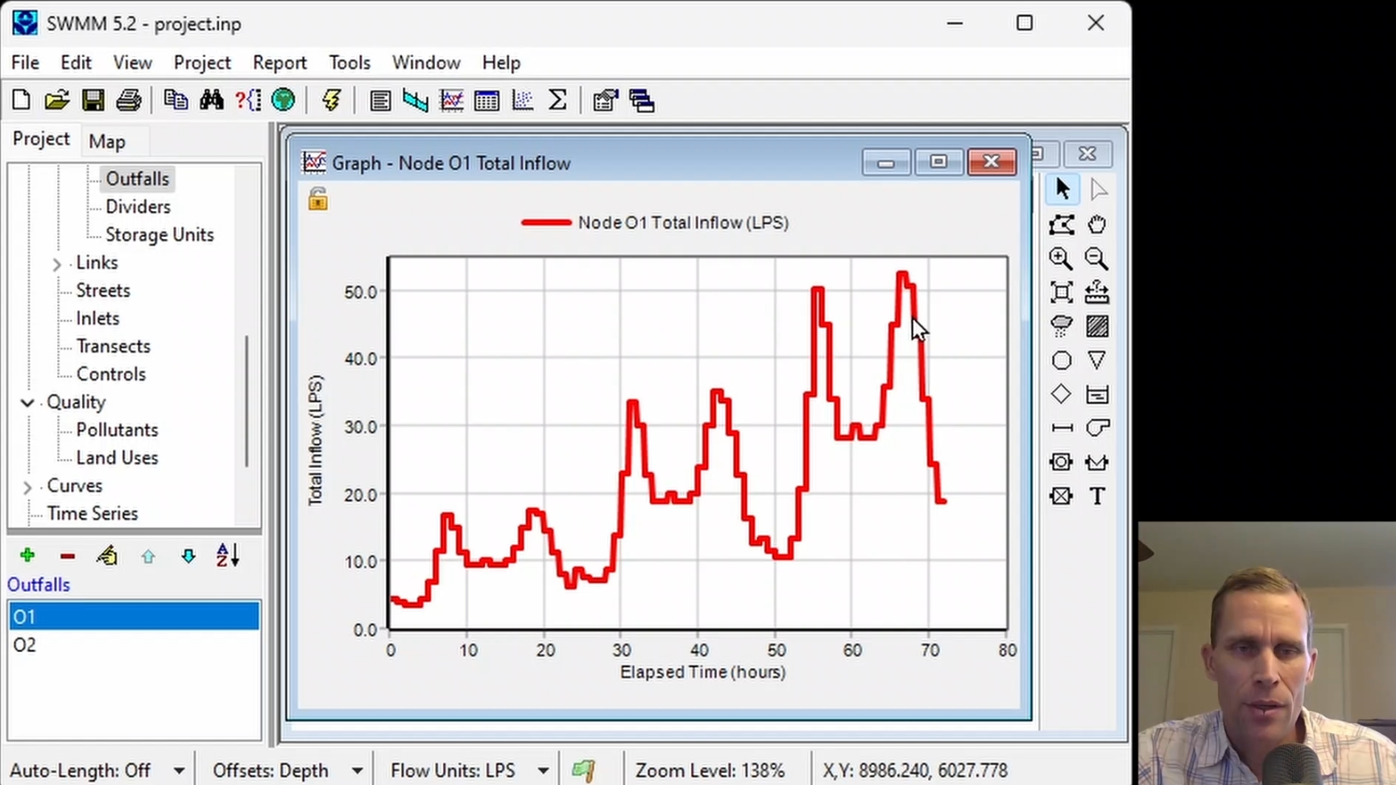Click the Time Series Plot toolbar icon
1396x785 pixels.
(452, 101)
